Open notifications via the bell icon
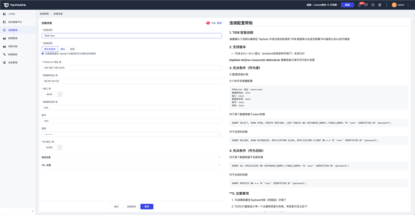The image size is (415, 215). (359, 5)
